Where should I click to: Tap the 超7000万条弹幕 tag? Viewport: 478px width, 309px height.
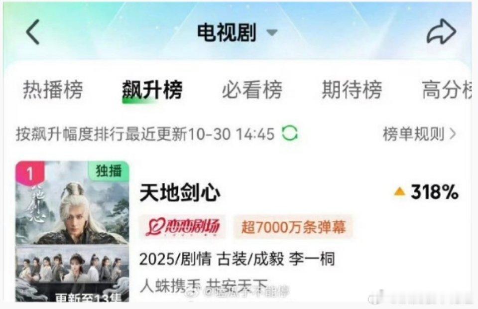tap(293, 227)
